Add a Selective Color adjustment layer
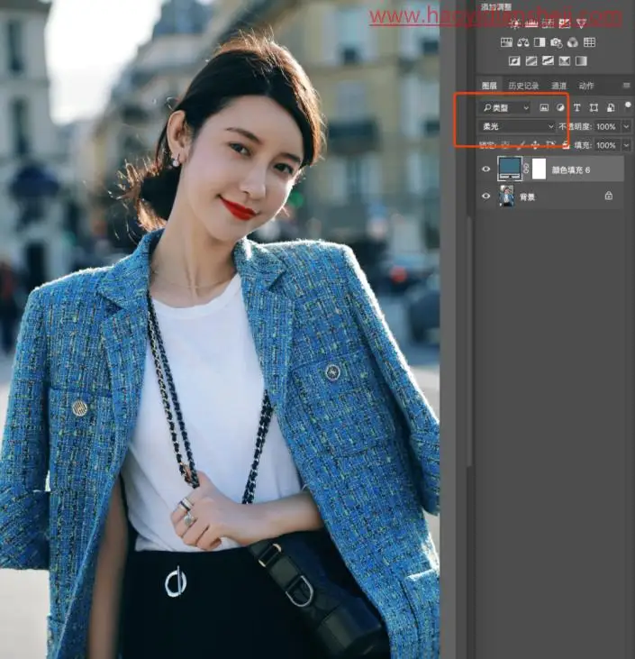Viewport: 635px width, 659px height. click(x=565, y=61)
